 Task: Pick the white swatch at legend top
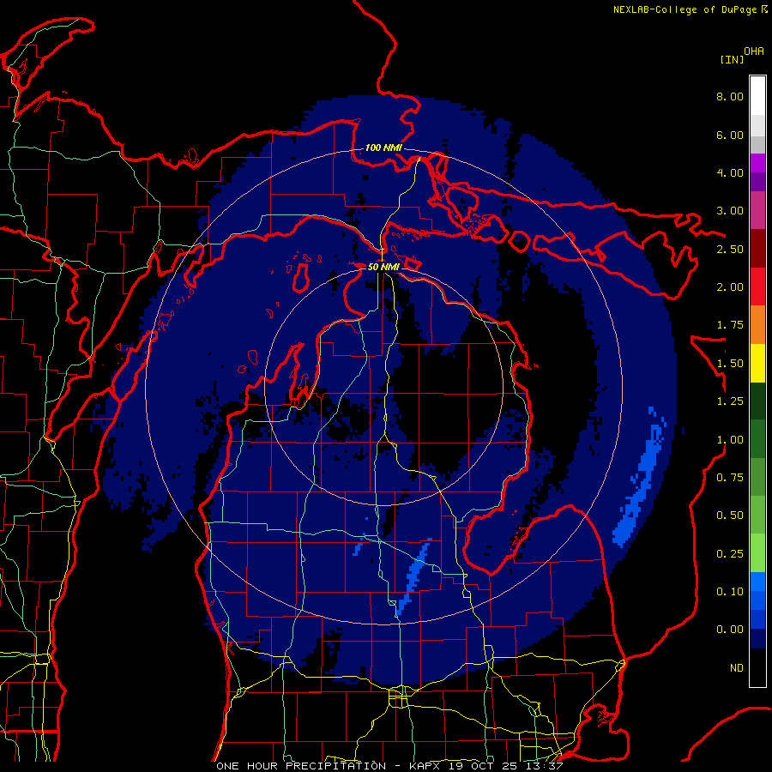757,96
